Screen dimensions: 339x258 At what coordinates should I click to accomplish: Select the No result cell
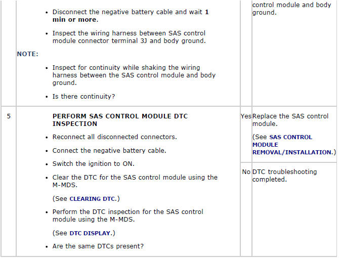[246, 172]
